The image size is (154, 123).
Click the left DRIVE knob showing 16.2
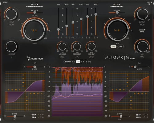pyautogui.click(x=34, y=30)
